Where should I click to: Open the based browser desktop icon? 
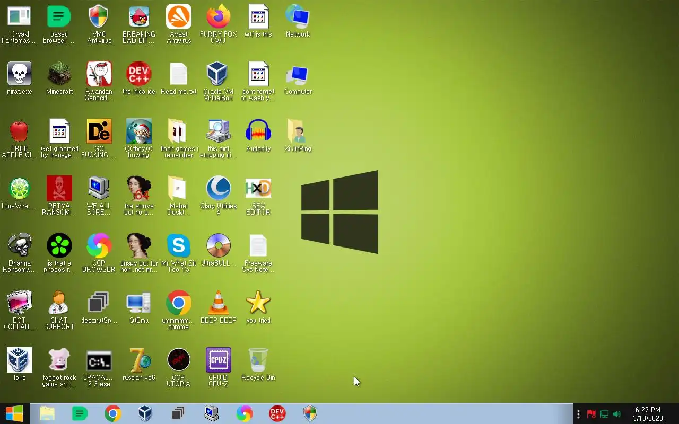point(59,17)
